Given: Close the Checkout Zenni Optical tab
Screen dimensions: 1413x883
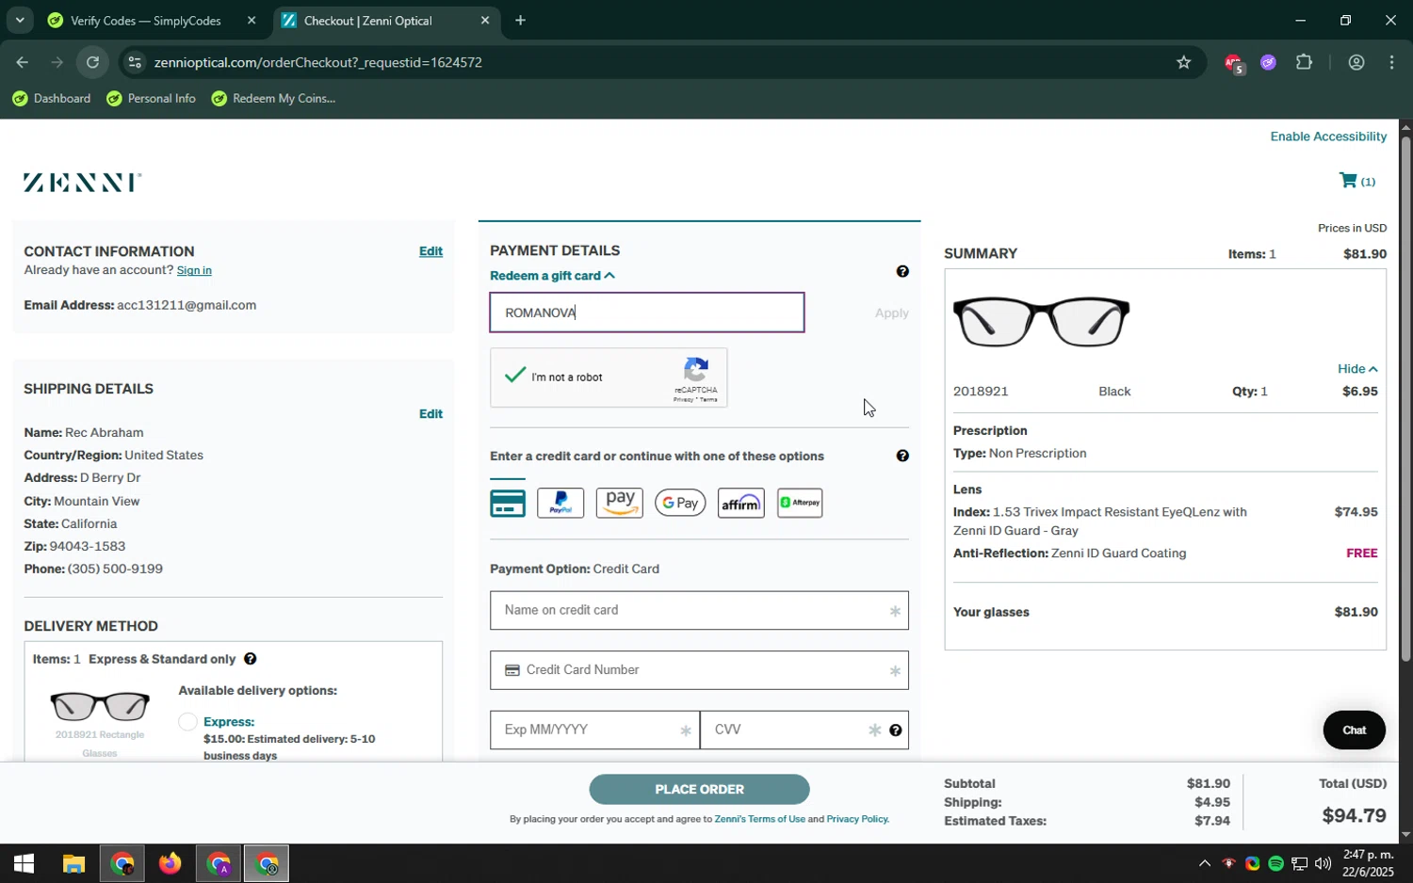Looking at the screenshot, I should 485,20.
